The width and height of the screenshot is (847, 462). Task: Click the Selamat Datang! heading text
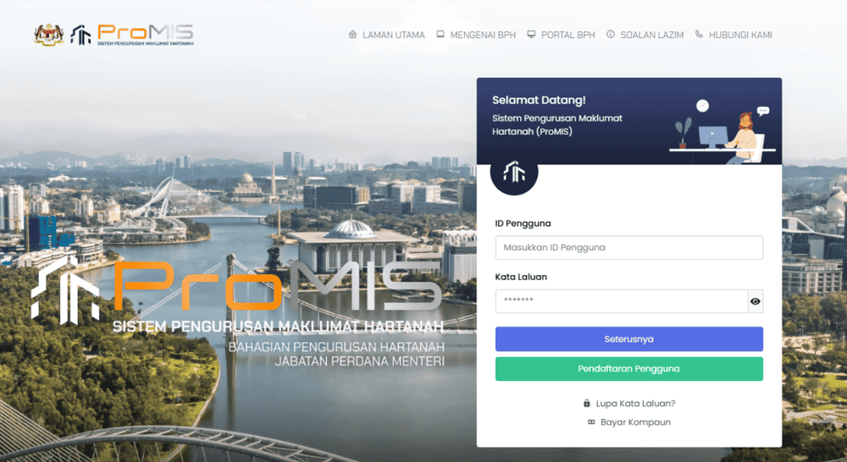click(x=539, y=100)
